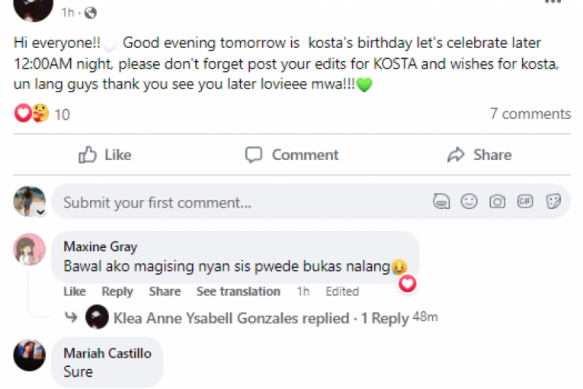This screenshot has height=389, width=583.
Task: Like Maxine Gray's comment
Action: (x=74, y=291)
